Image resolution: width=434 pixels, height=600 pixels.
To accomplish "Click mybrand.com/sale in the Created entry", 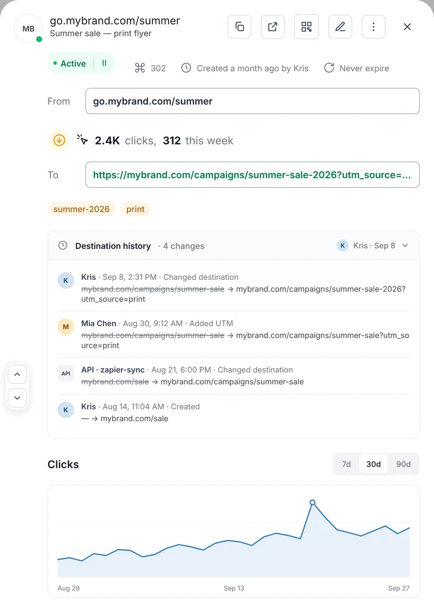I will click(135, 419).
